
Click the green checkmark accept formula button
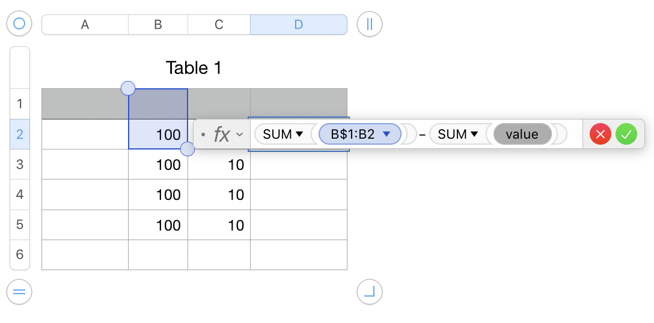click(x=626, y=134)
